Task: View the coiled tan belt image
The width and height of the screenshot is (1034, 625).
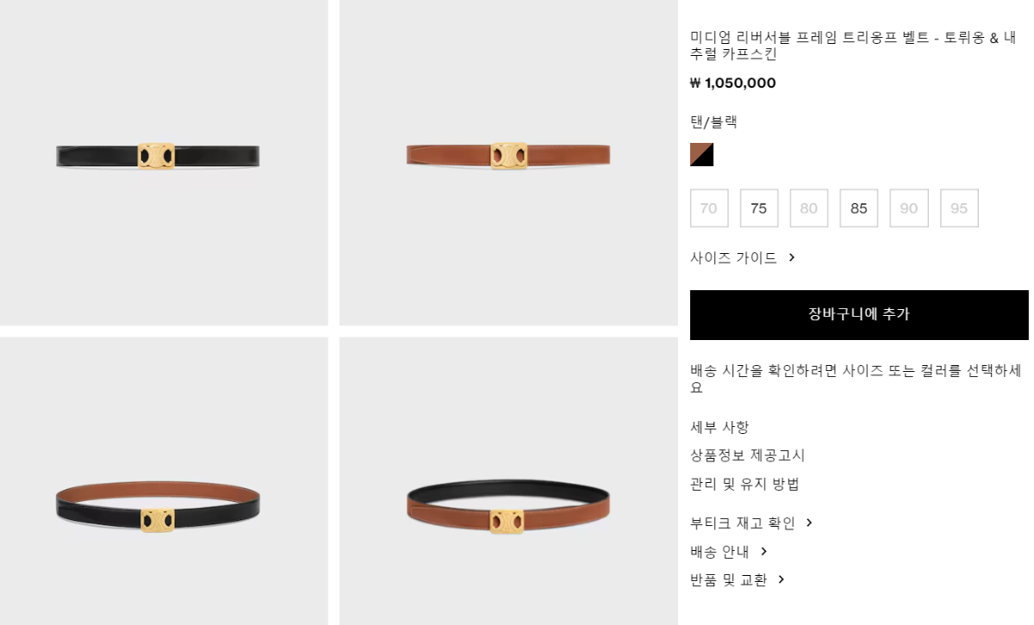Action: click(508, 481)
